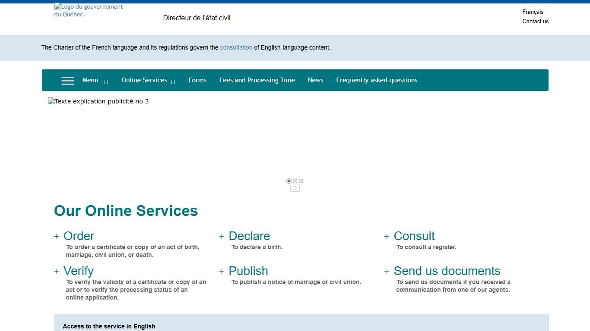Screen dimensions: 590x331
Task: Click the advertisement banner image
Action: click(x=98, y=102)
